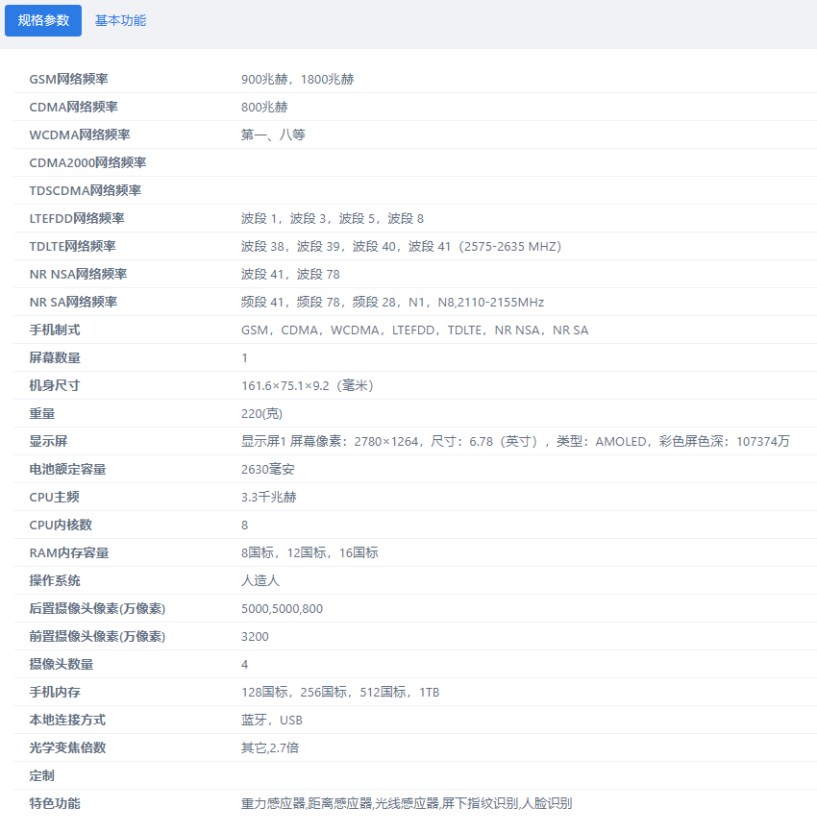Select the value 3.3千兆赫

[x=268, y=497]
